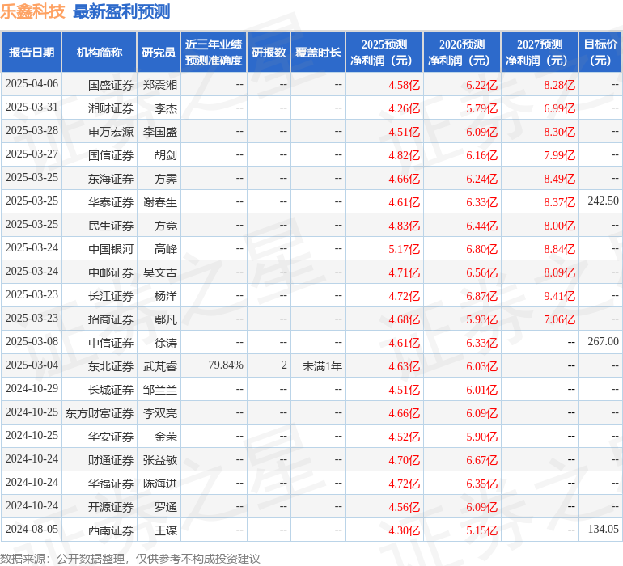Click the 乐鑫科技 title text
Image resolution: width=623 pixels, height=566 pixels.
coord(32,11)
